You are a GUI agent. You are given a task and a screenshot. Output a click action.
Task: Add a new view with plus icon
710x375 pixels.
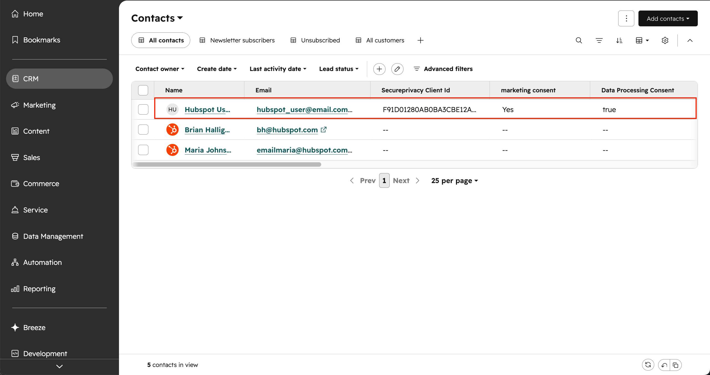pyautogui.click(x=420, y=40)
